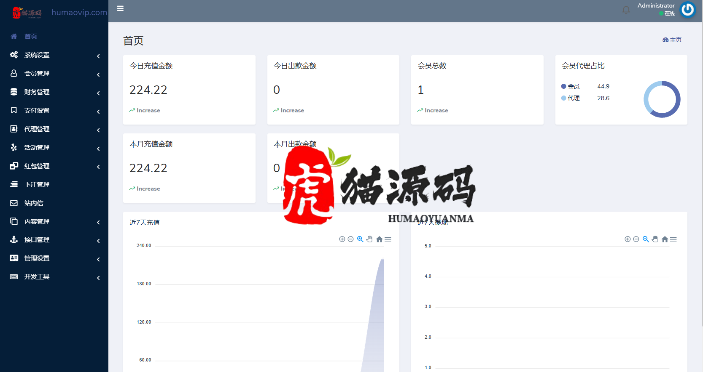Click the 在线 status text
The width and height of the screenshot is (703, 372).
[670, 13]
